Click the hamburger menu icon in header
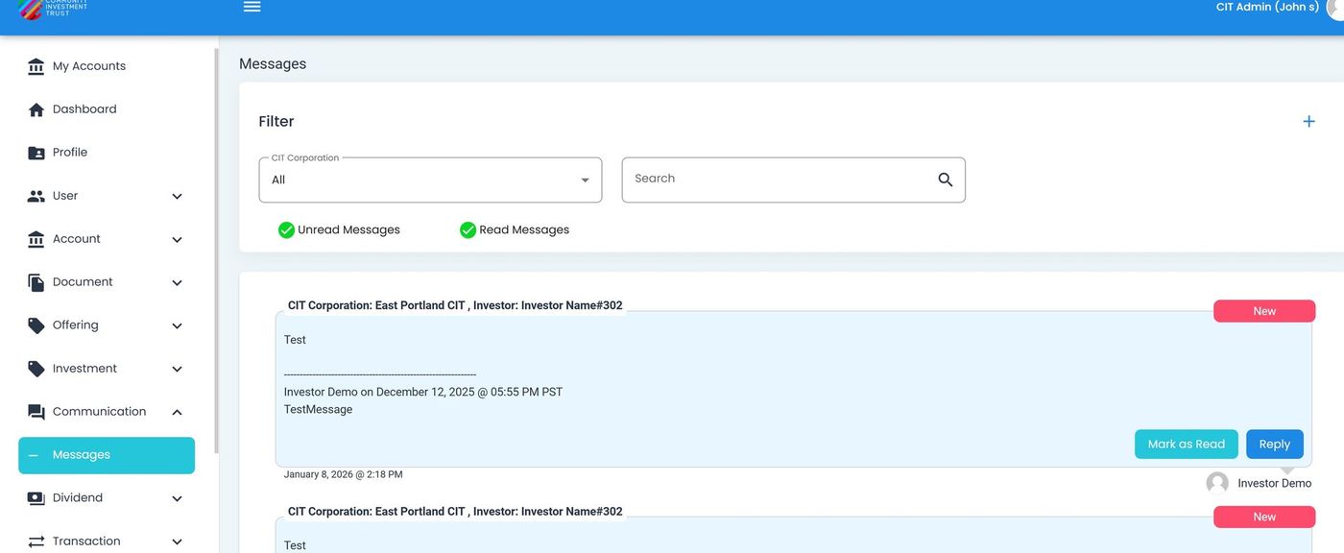The height and width of the screenshot is (553, 1344). (x=252, y=7)
